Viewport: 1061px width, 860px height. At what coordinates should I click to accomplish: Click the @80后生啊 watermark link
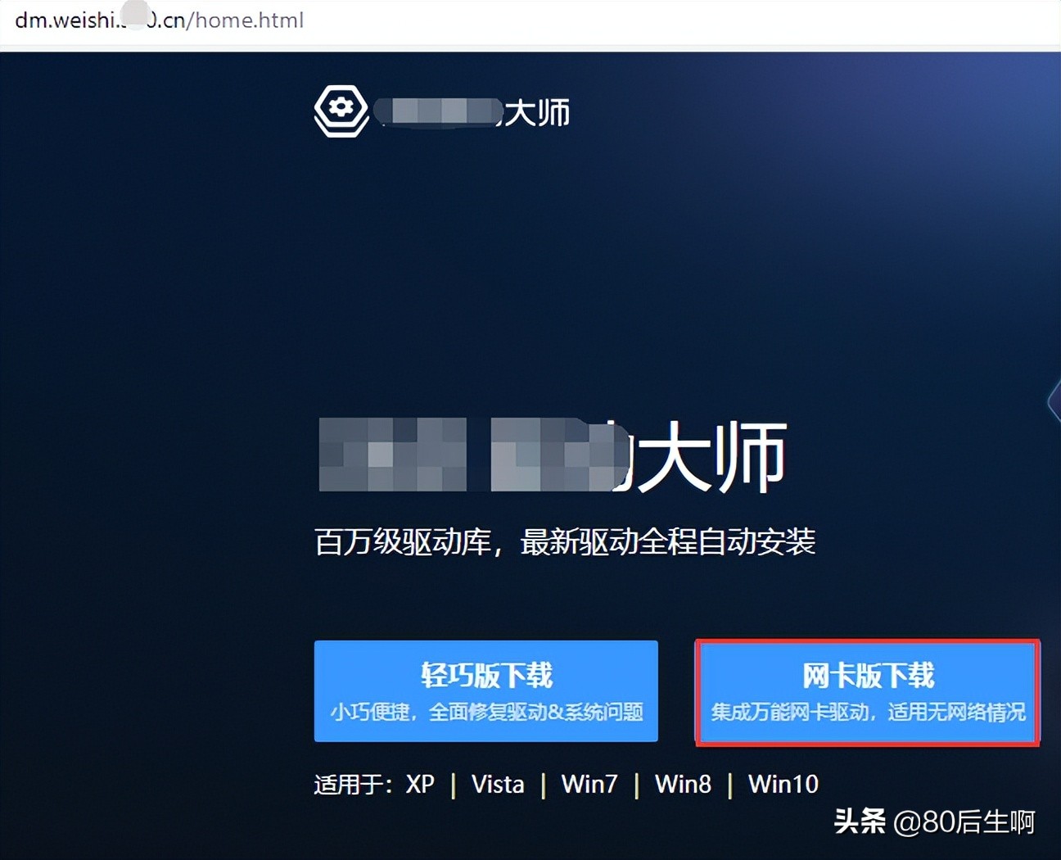[966, 822]
